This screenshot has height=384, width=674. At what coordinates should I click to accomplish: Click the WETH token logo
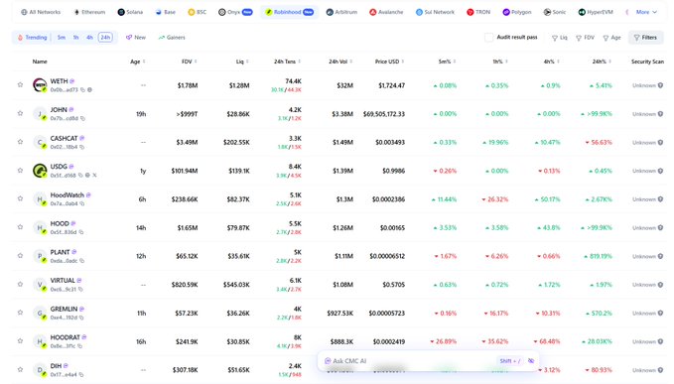[40, 84]
